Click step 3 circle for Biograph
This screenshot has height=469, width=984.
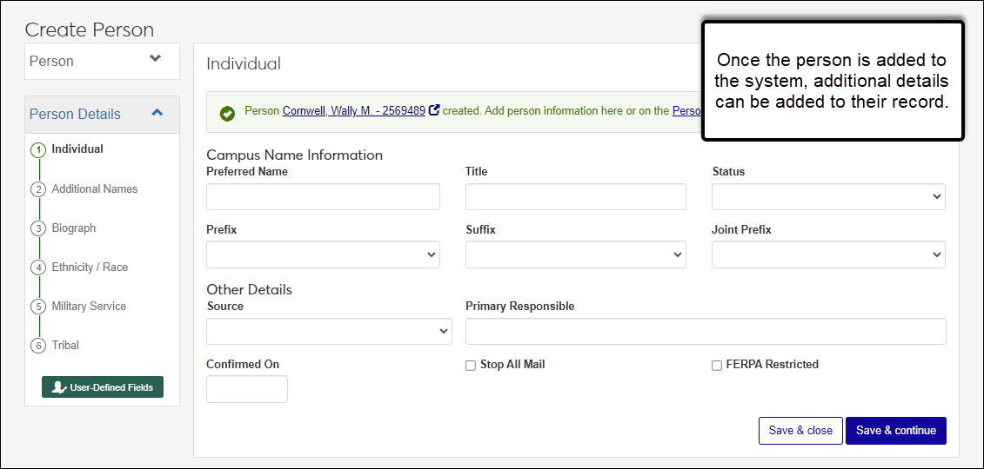(38, 228)
